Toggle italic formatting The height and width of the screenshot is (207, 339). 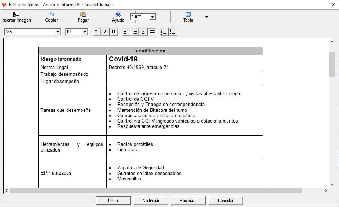(x=105, y=32)
